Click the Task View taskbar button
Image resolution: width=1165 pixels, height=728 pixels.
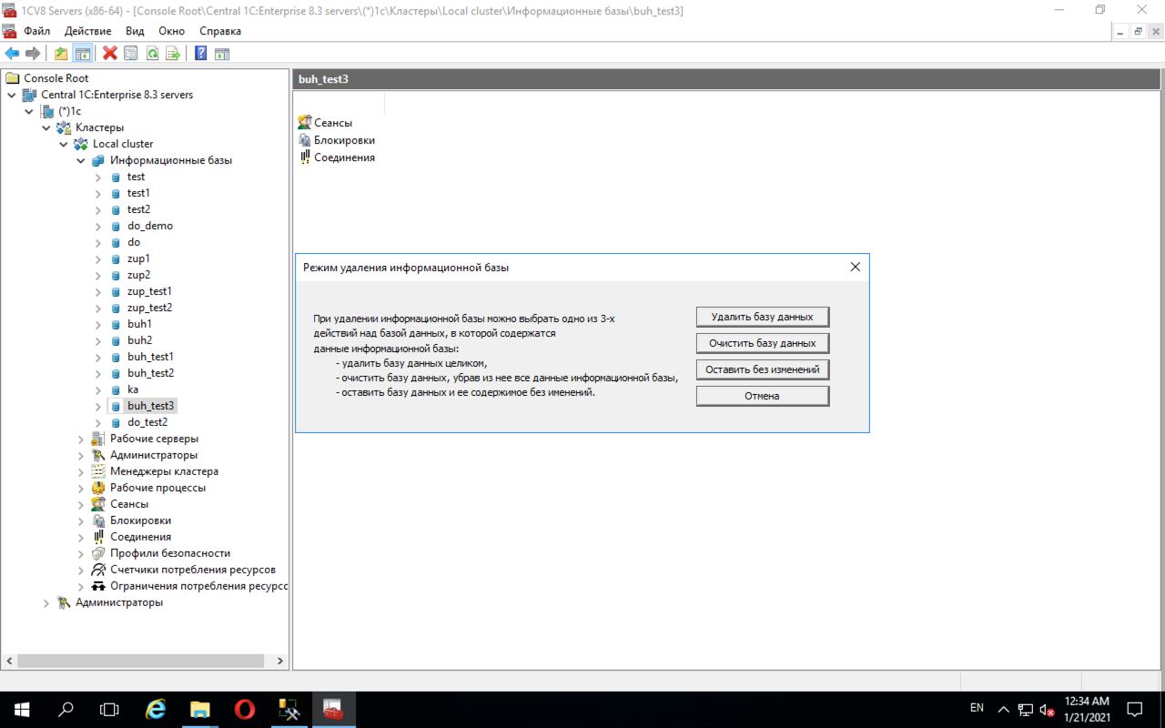[109, 709]
